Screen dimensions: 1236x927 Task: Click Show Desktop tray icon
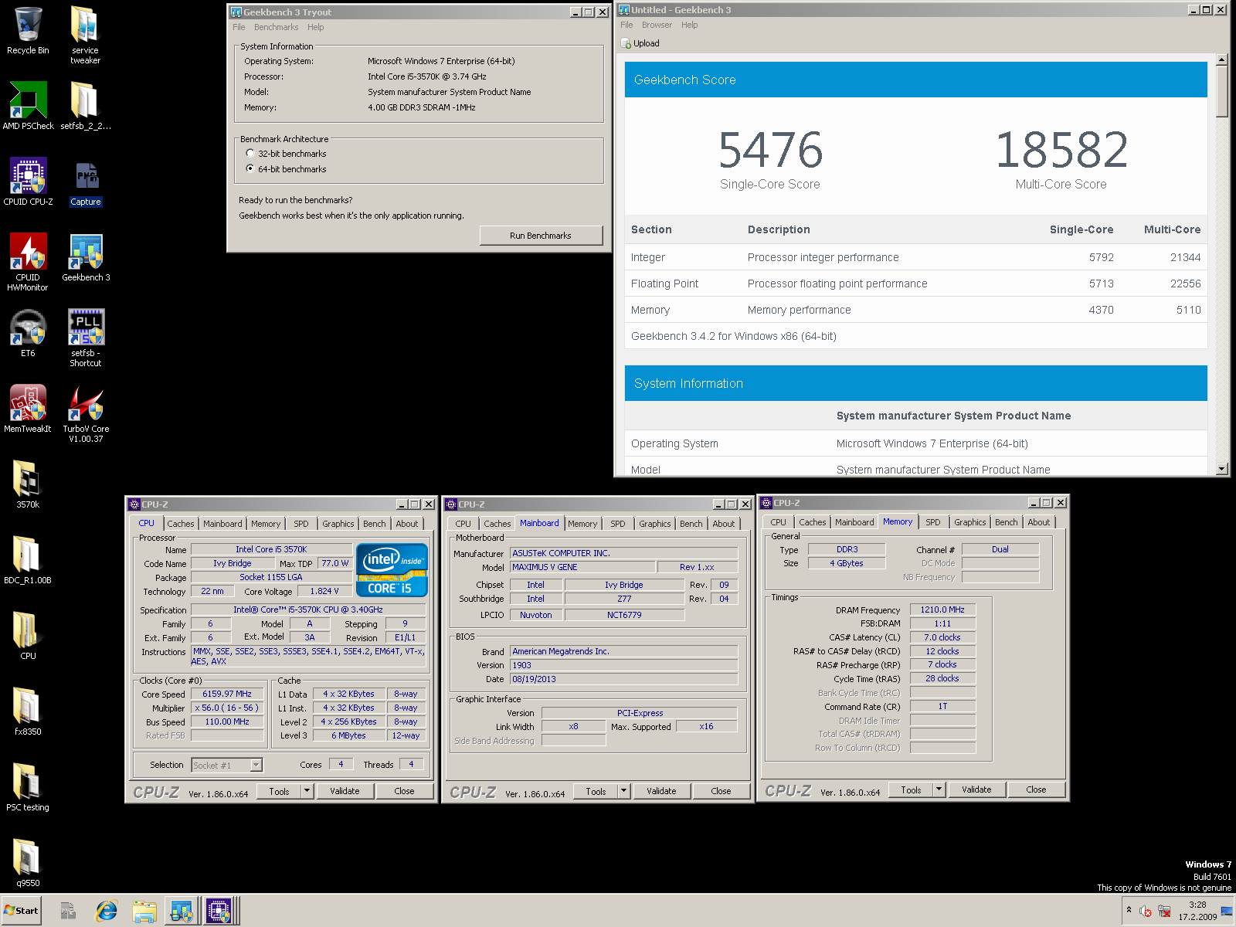tap(1227, 912)
